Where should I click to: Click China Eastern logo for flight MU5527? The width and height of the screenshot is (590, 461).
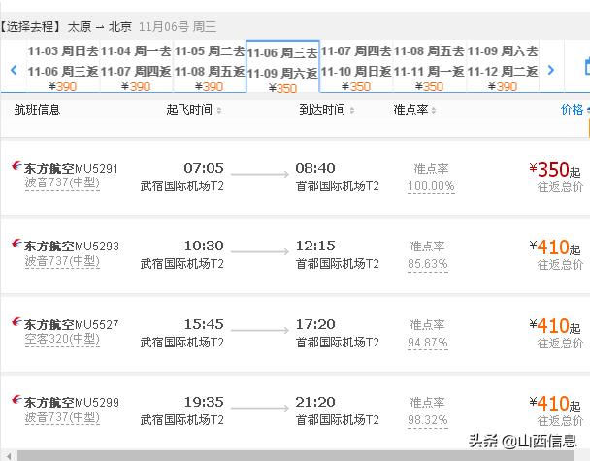click(x=15, y=324)
